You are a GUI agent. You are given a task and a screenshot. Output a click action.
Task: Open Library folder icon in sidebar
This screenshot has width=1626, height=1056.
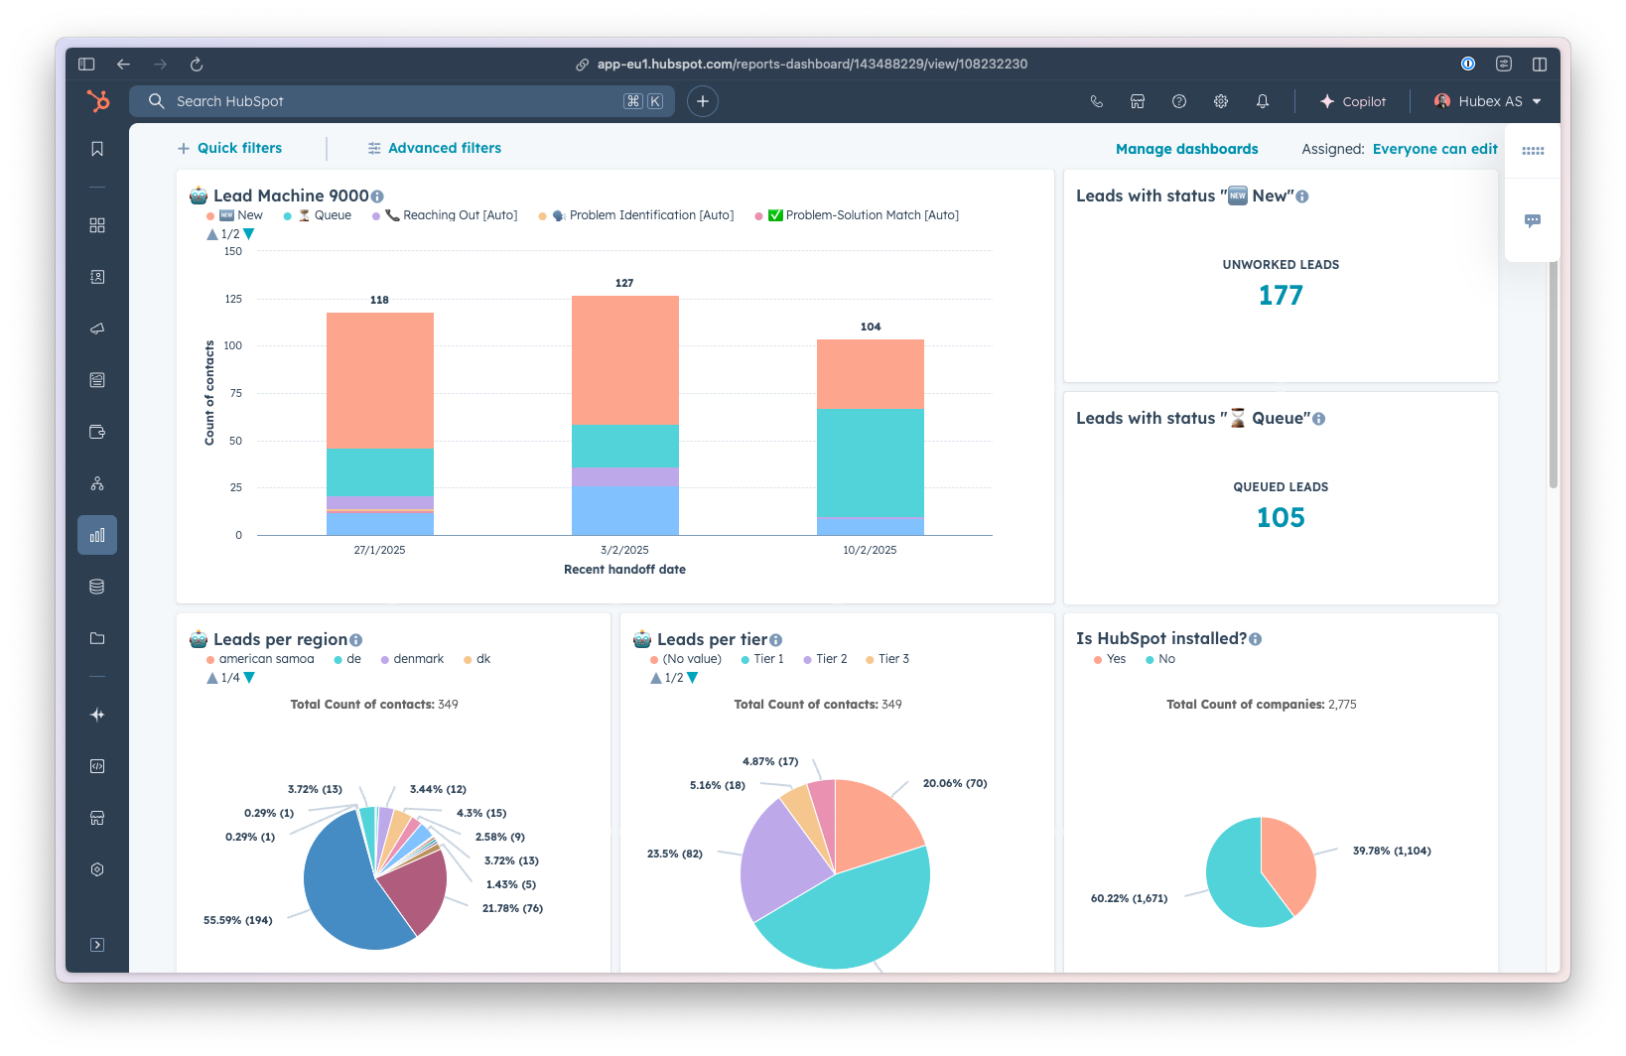[97, 638]
